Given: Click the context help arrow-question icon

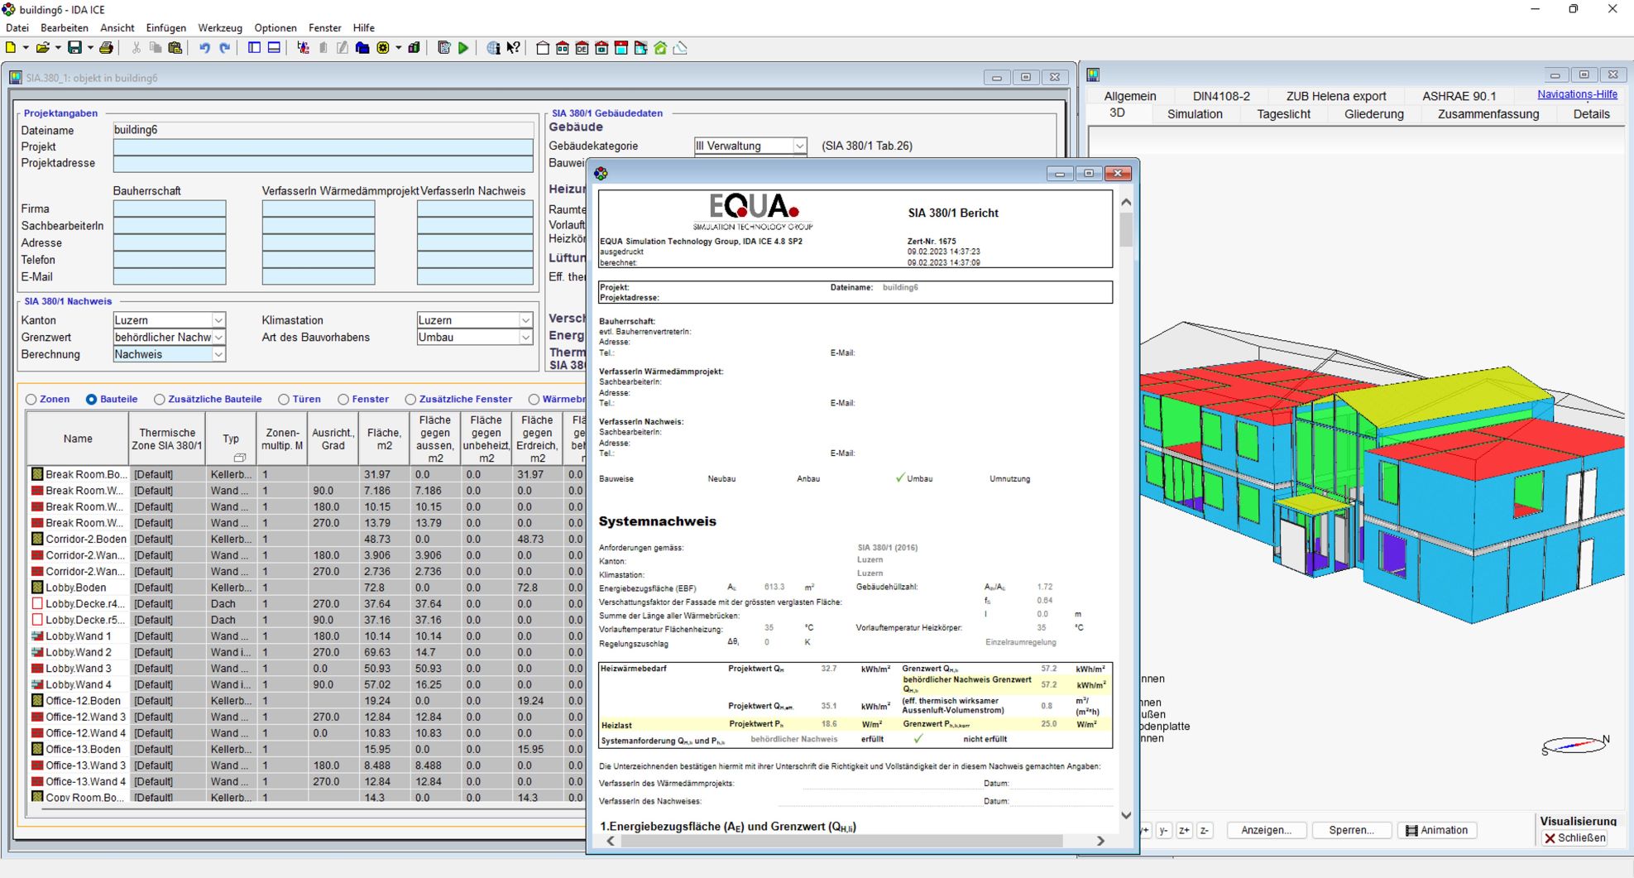Looking at the screenshot, I should [x=514, y=48].
